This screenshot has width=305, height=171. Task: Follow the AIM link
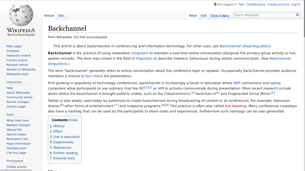pyautogui.click(x=161, y=88)
